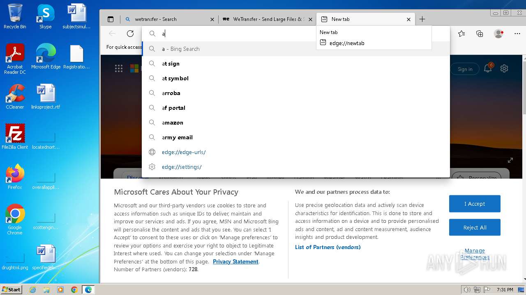Screen dimensions: 526x295
Task: Open the Firefox desktop shortcut
Action: tap(15, 177)
